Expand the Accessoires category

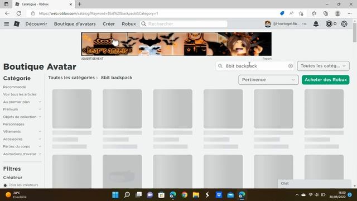pos(40,139)
